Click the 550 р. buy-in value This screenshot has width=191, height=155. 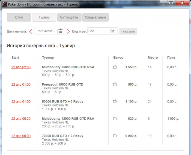[x=133, y=84]
